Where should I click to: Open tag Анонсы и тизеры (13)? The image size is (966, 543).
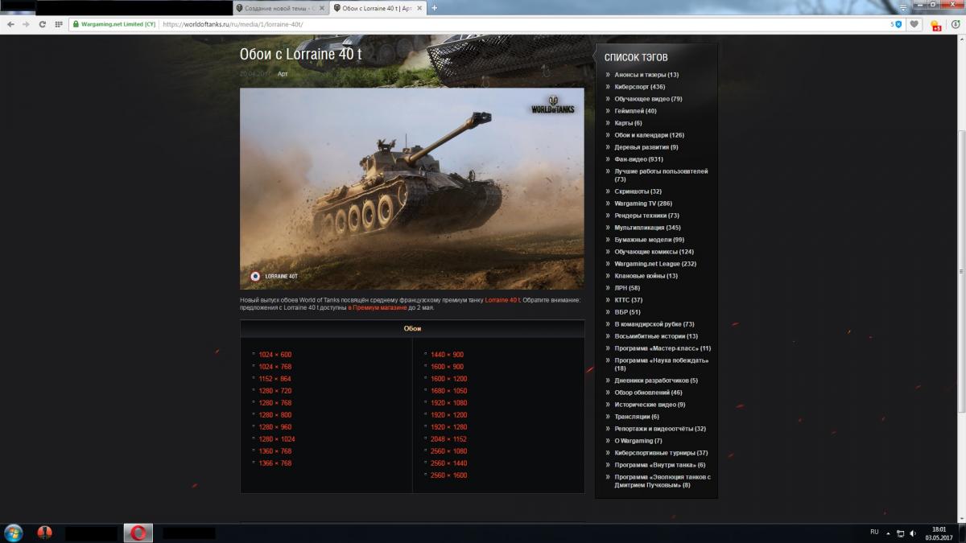pos(646,75)
